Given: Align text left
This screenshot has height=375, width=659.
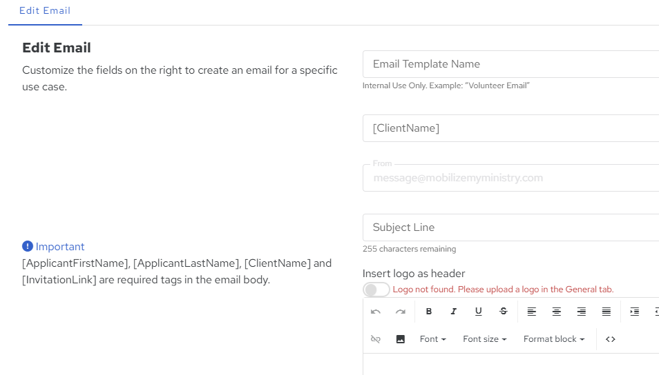Looking at the screenshot, I should [532, 312].
